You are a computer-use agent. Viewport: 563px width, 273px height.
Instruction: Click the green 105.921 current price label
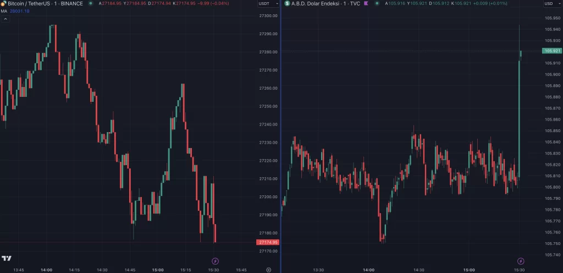point(551,51)
